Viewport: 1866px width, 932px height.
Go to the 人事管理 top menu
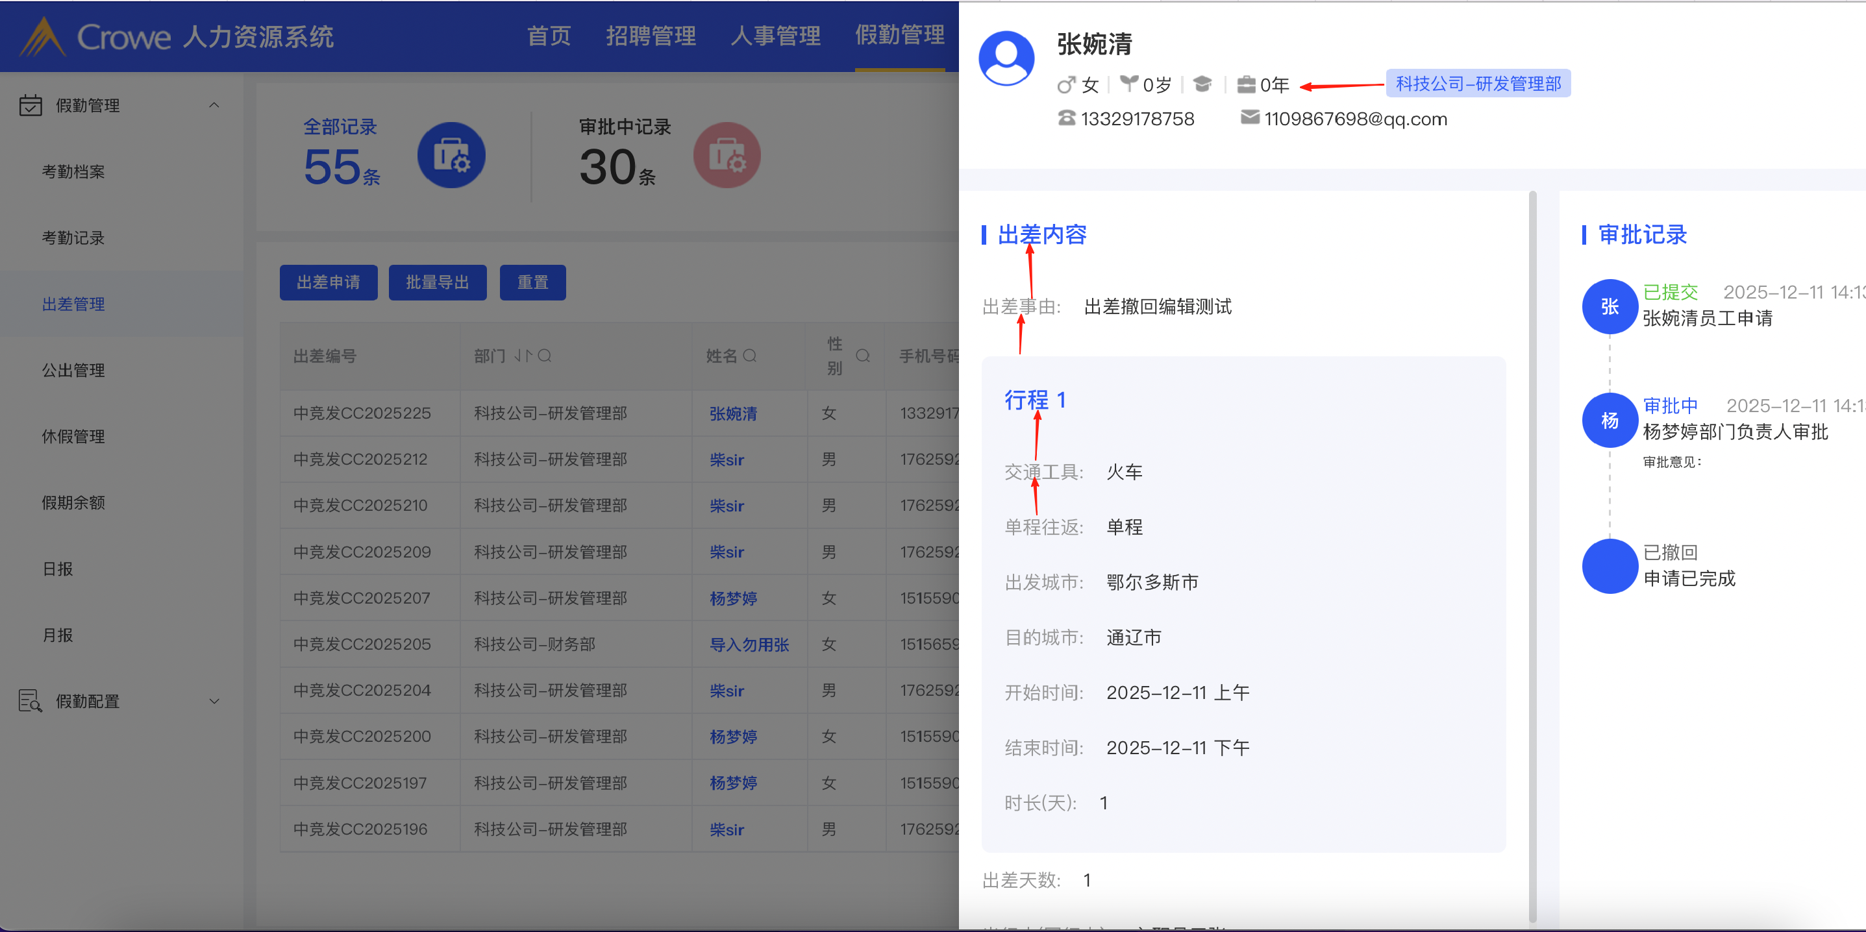coord(775,36)
